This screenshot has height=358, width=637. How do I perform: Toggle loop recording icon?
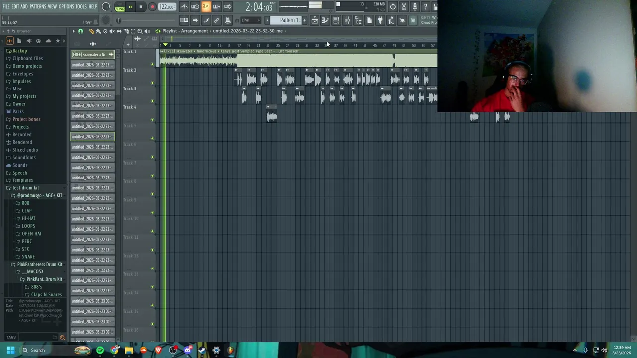pyautogui.click(x=227, y=7)
